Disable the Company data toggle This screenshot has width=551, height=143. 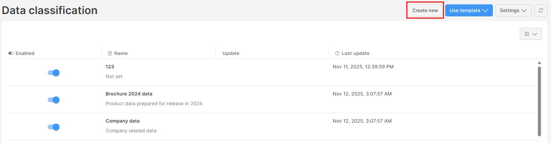pyautogui.click(x=54, y=127)
